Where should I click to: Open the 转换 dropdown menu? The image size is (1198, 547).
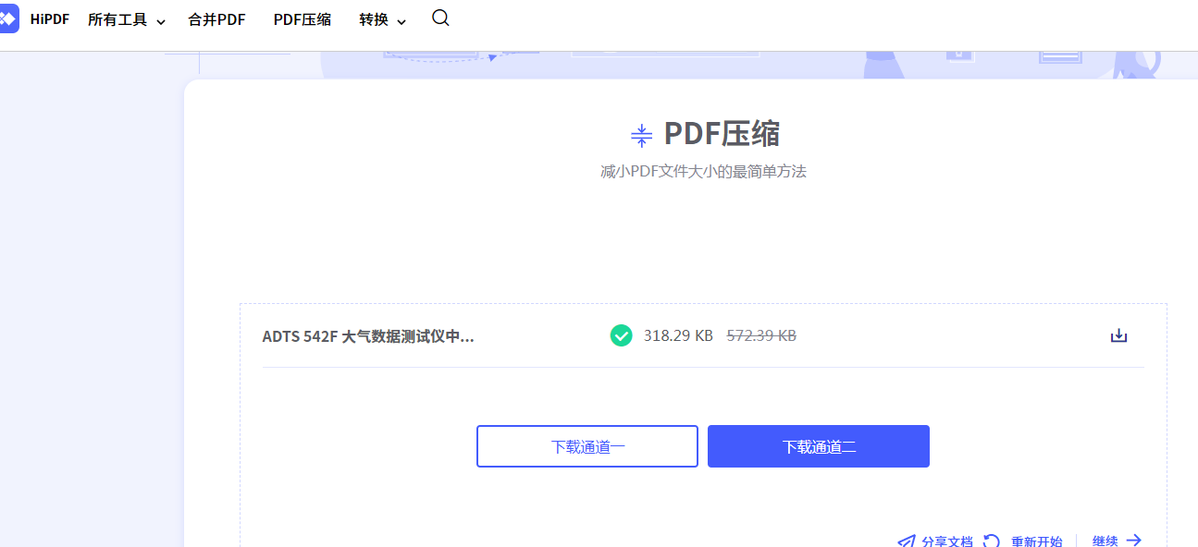[x=374, y=18]
